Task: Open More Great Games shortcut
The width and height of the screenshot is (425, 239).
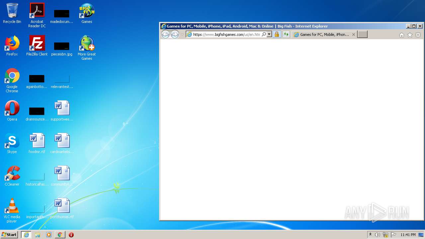Action: (x=87, y=48)
